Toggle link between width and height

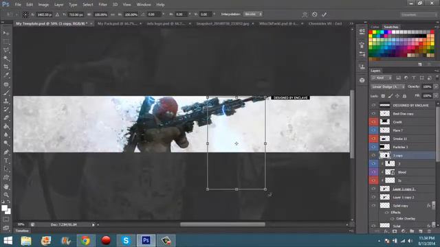tap(113, 14)
